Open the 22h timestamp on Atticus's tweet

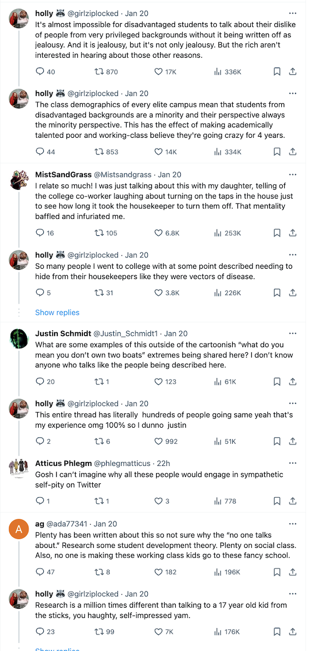tap(163, 463)
